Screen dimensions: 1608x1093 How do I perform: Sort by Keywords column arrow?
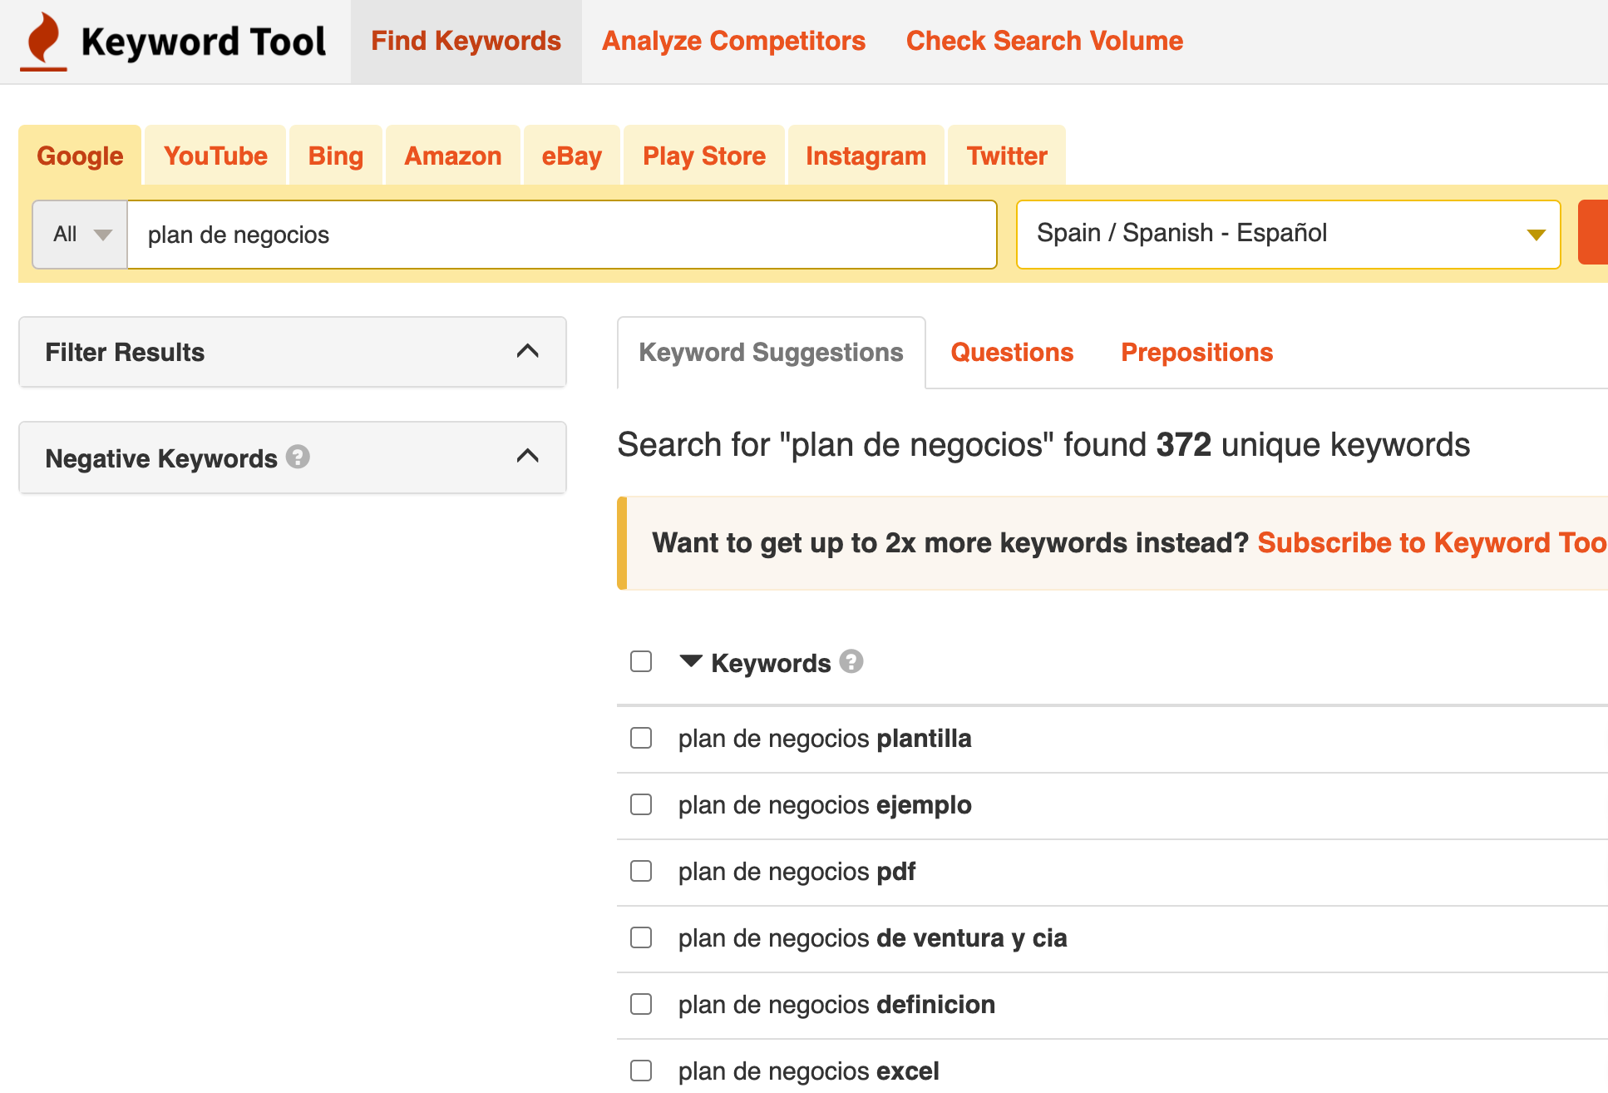(691, 661)
